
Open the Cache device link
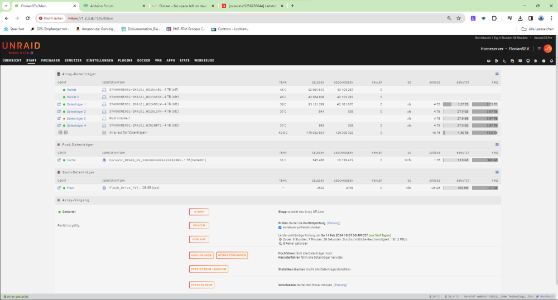click(71, 160)
